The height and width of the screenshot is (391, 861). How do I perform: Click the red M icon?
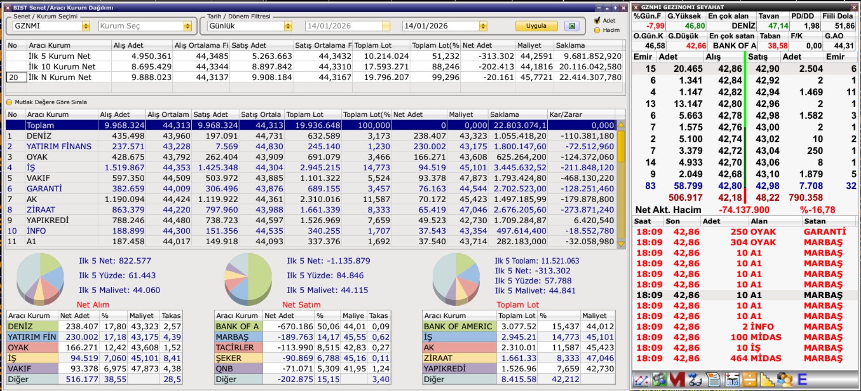coord(677,379)
